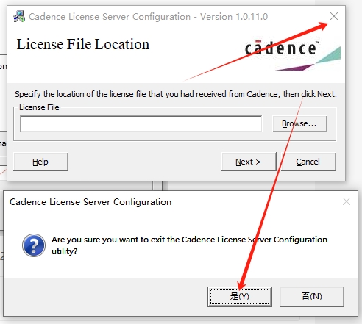Click inside the License File path field
This screenshot has height=324, width=362.
tap(141, 123)
